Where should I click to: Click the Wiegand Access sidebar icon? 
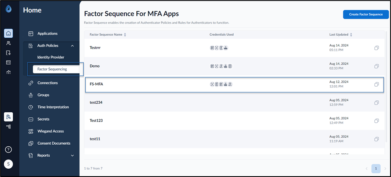coord(31,131)
